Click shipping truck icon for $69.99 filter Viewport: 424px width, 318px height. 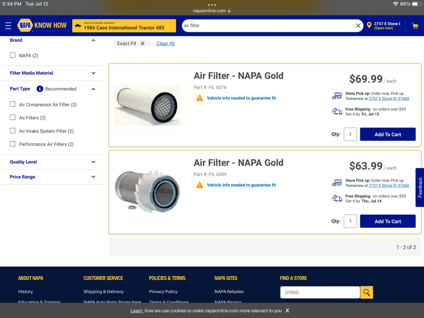(x=337, y=112)
